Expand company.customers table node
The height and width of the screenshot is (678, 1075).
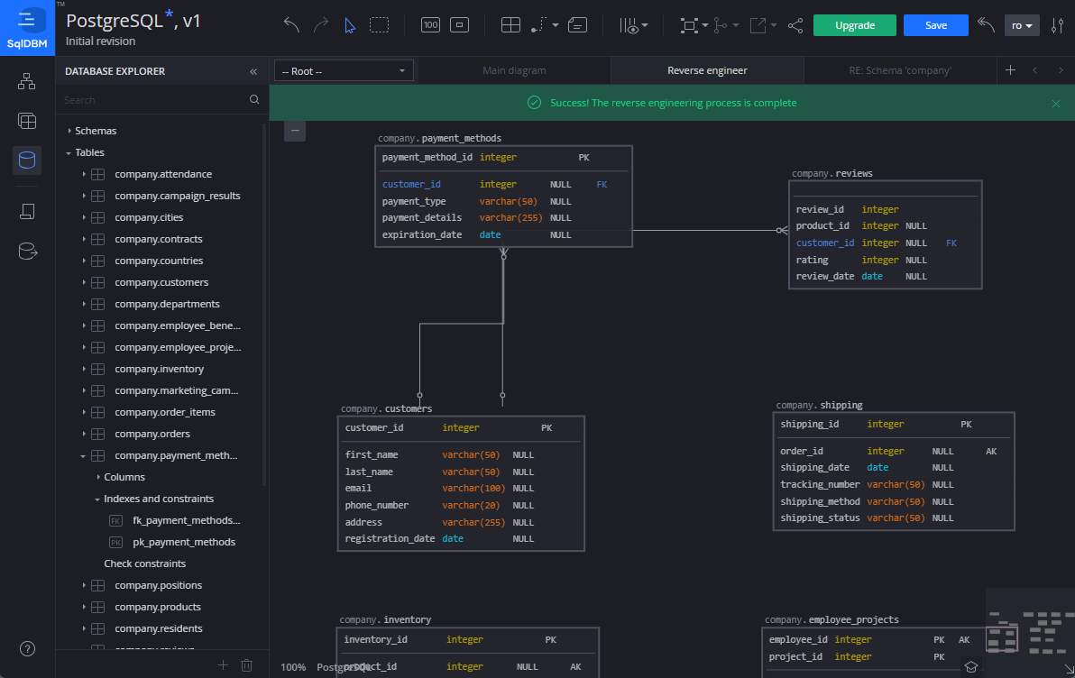point(84,282)
